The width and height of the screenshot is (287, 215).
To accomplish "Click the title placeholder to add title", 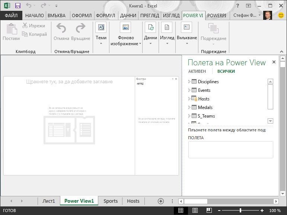I will [69, 81].
